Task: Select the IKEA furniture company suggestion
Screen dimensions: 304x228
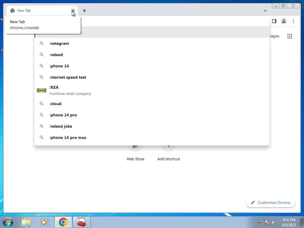Action: [x=152, y=90]
